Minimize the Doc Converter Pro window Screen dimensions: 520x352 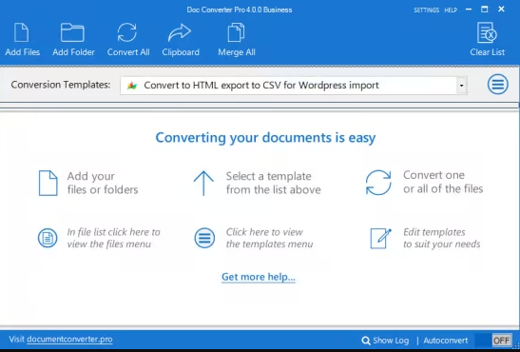click(x=469, y=10)
